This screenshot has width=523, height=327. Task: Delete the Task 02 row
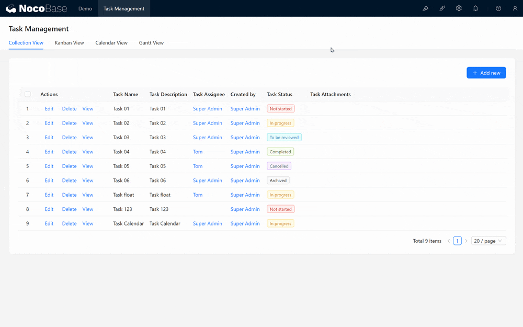click(70, 123)
